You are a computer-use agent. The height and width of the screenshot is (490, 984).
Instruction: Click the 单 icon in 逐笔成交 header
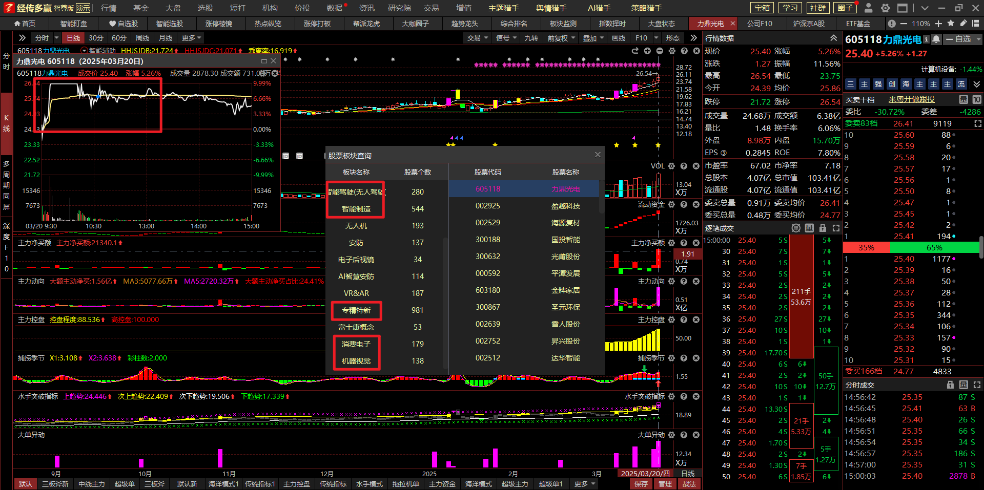point(796,228)
